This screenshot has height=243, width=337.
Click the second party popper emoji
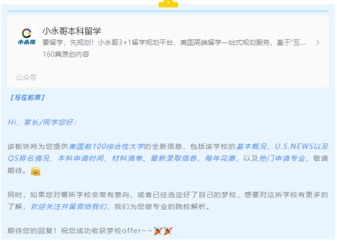167,231
